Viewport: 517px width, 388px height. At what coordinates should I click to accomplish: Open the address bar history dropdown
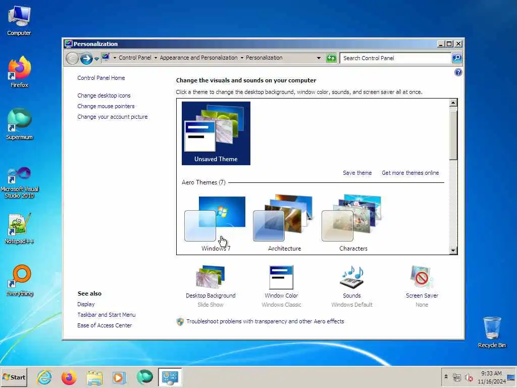click(319, 58)
